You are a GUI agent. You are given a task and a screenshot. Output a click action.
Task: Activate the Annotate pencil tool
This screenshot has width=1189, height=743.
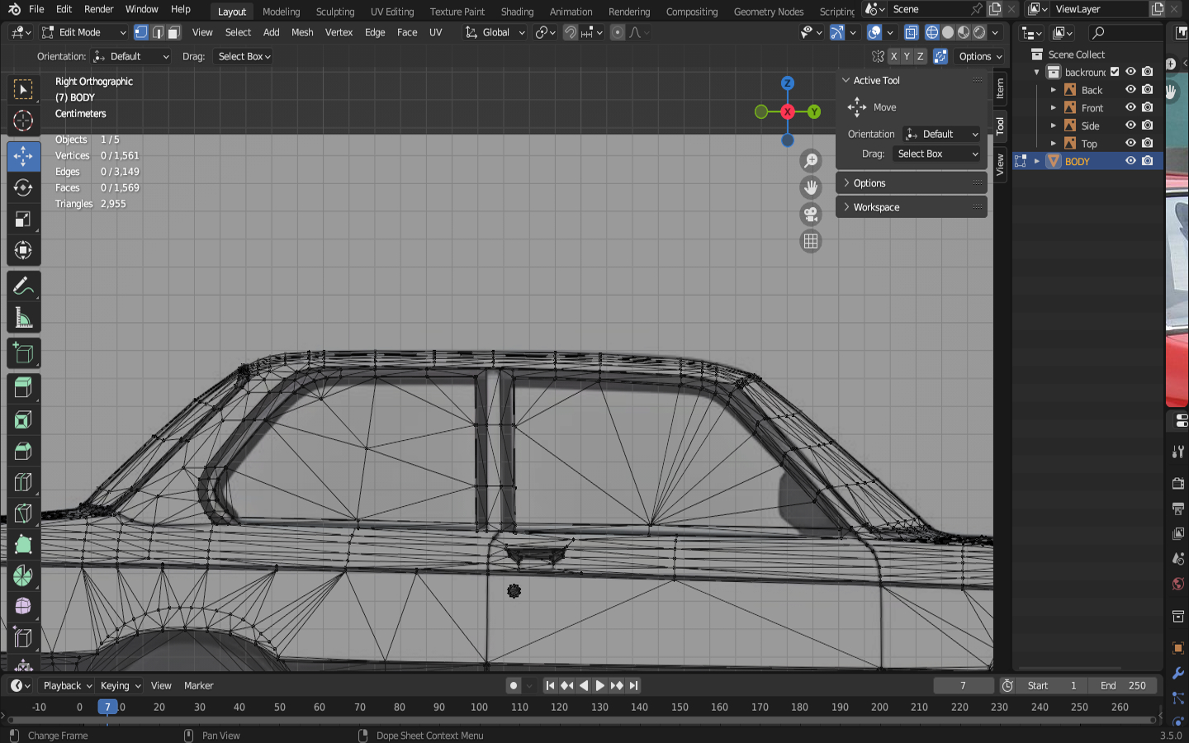23,286
